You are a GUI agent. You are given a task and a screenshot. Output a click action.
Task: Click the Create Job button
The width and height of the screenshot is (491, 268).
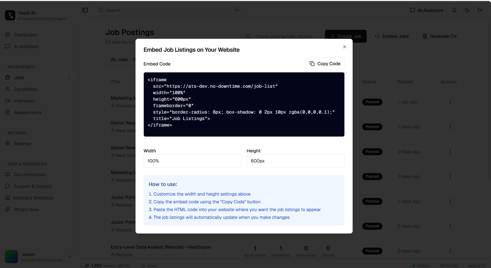tap(346, 36)
